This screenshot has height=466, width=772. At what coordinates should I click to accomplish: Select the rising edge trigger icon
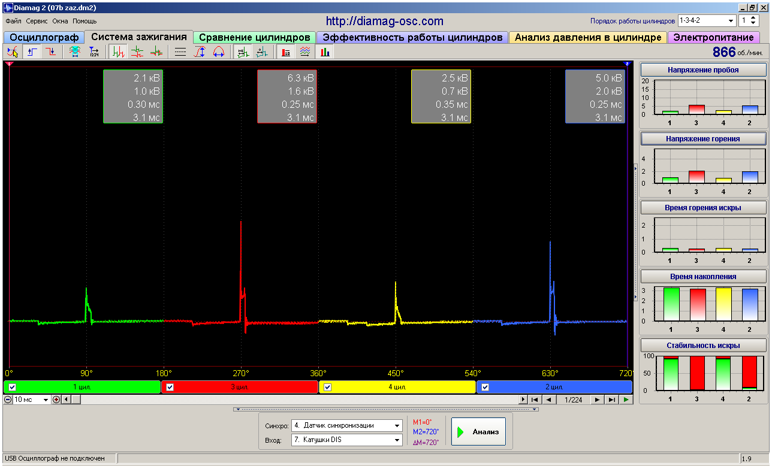[x=32, y=52]
